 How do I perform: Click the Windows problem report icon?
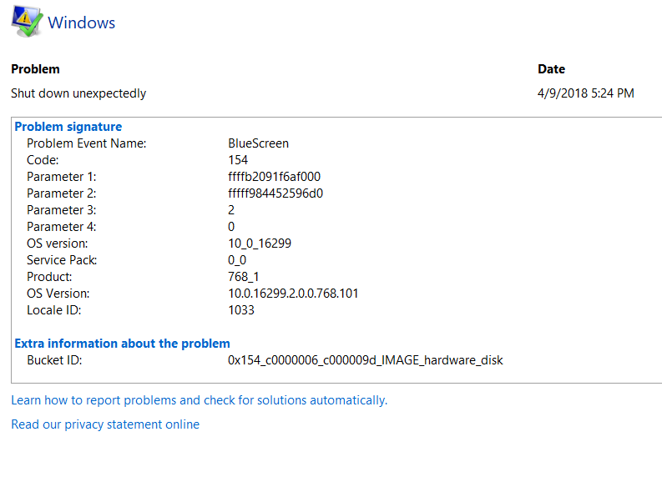[27, 21]
